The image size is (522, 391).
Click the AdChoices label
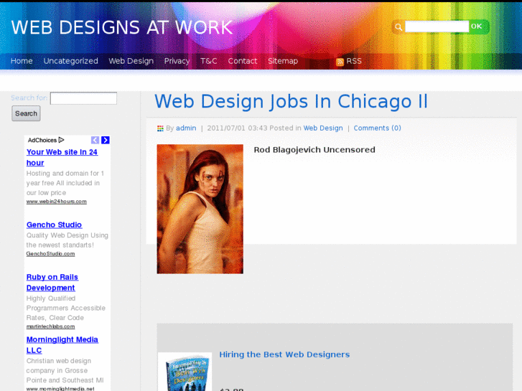tap(42, 140)
